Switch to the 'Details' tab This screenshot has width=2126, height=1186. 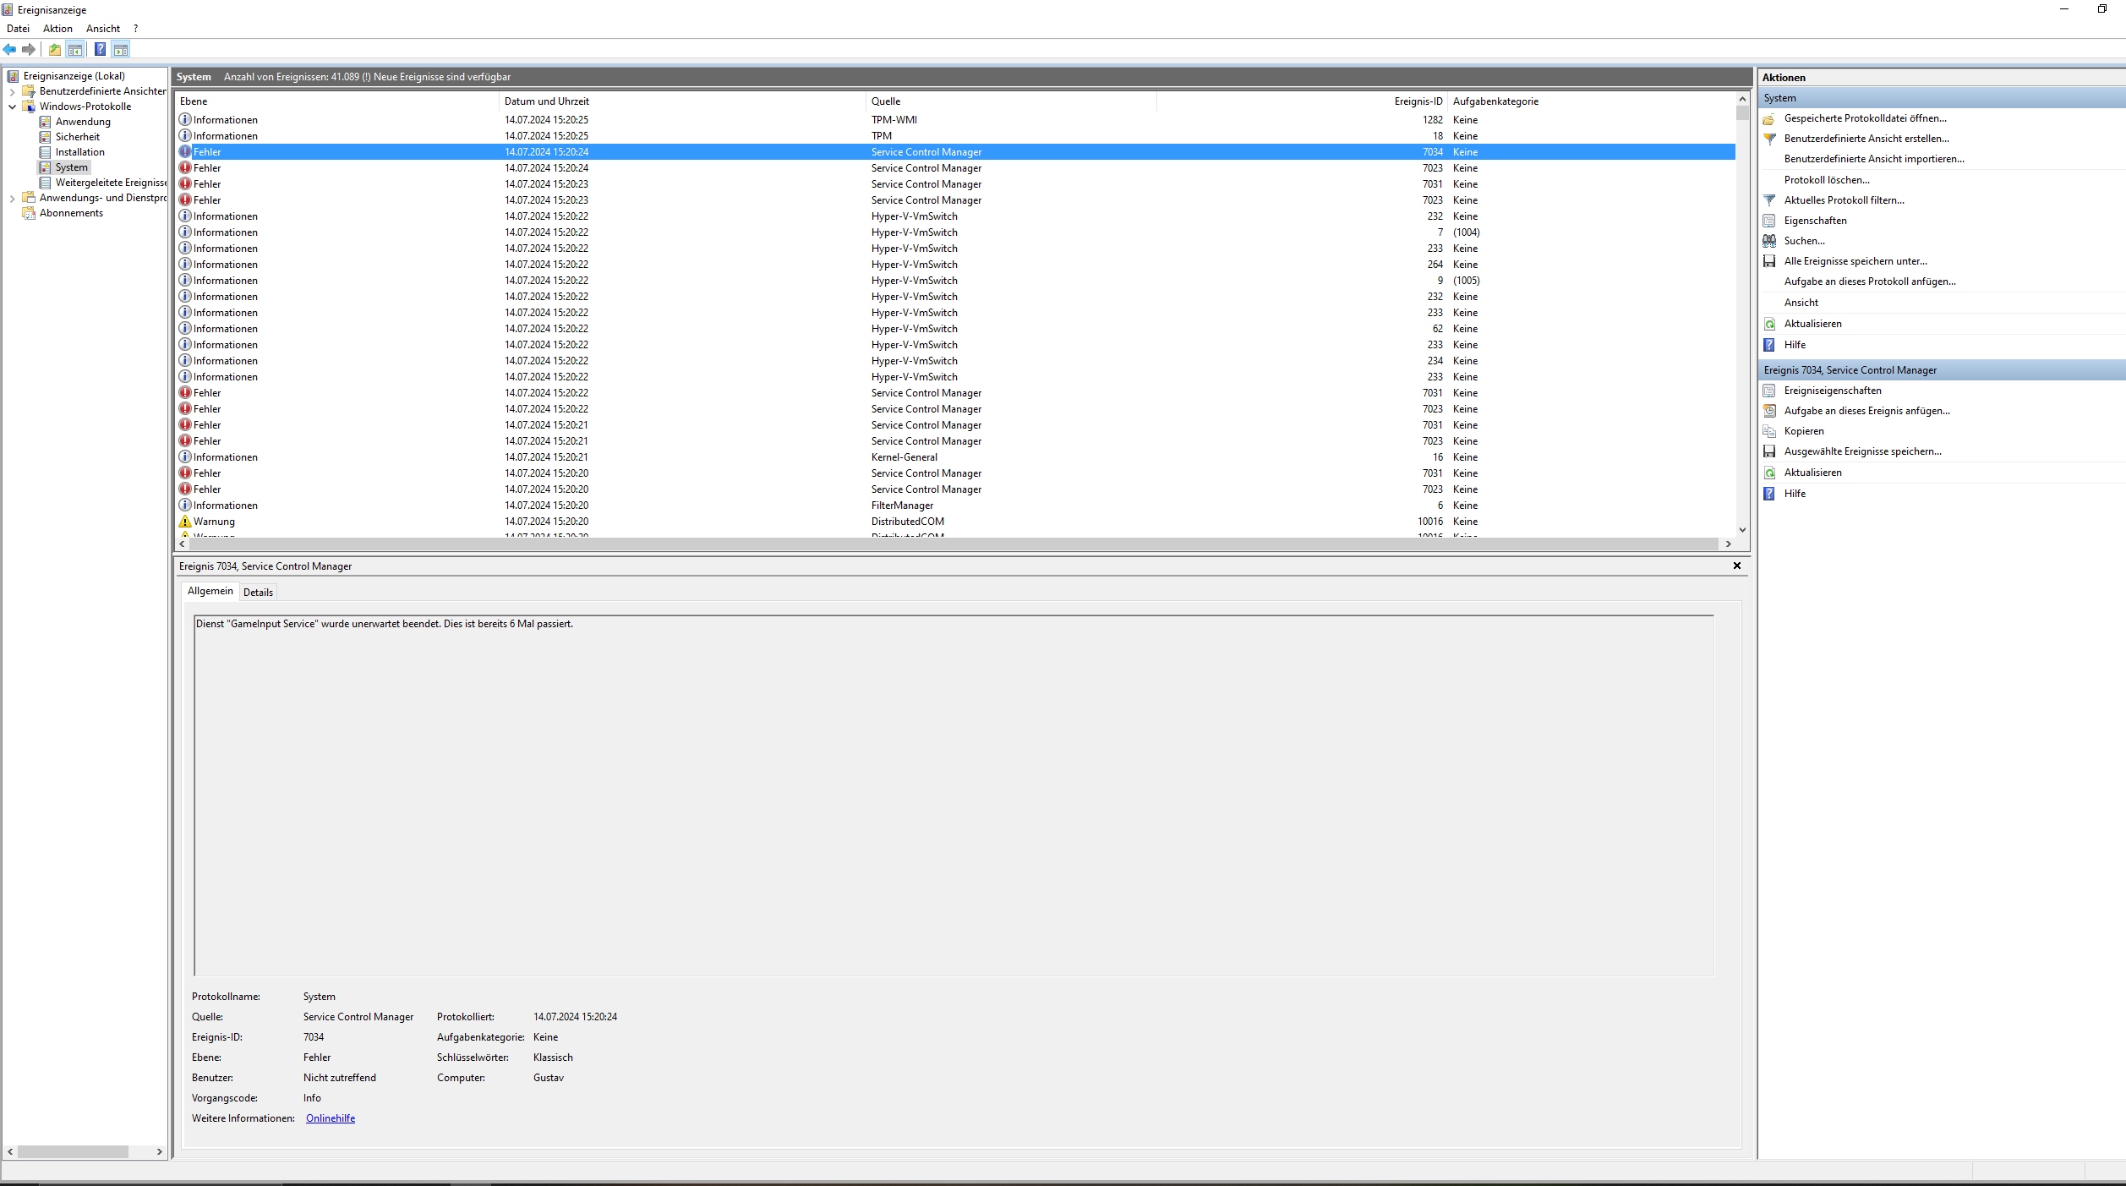(x=258, y=593)
